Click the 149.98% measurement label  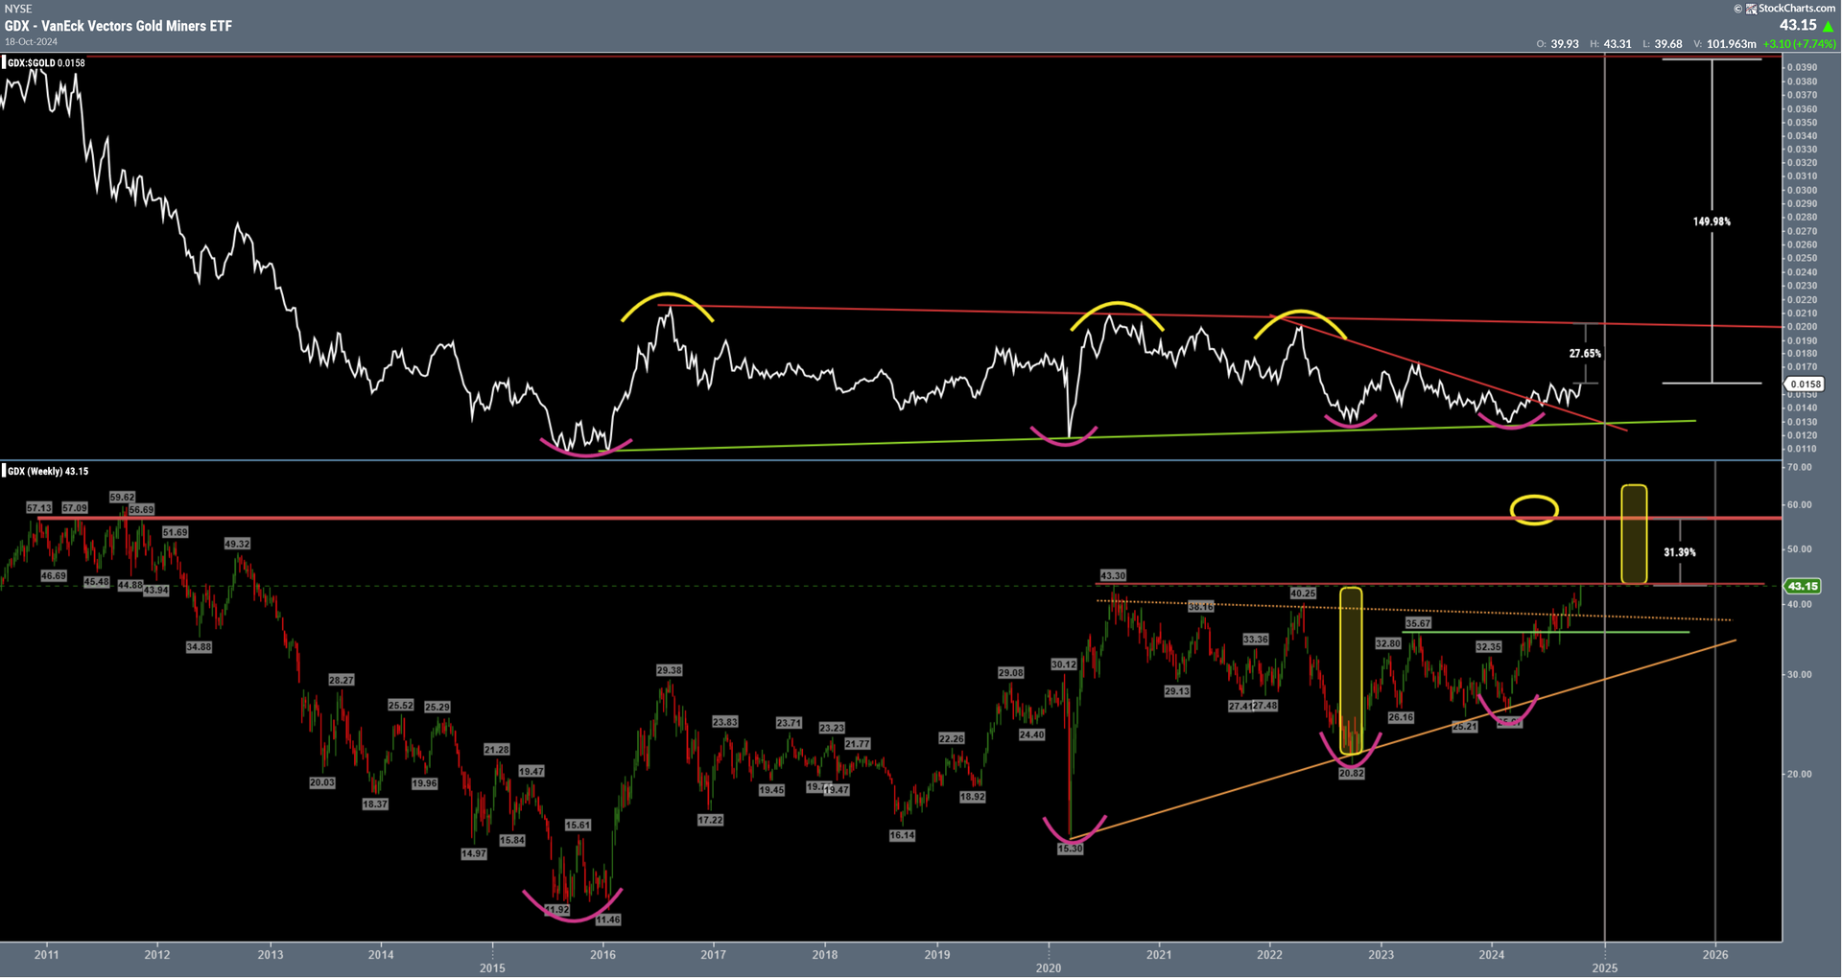(1712, 221)
